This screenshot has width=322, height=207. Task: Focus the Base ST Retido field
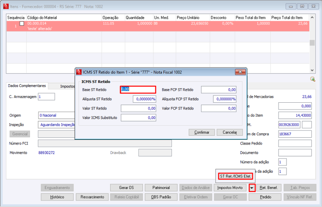(138, 90)
